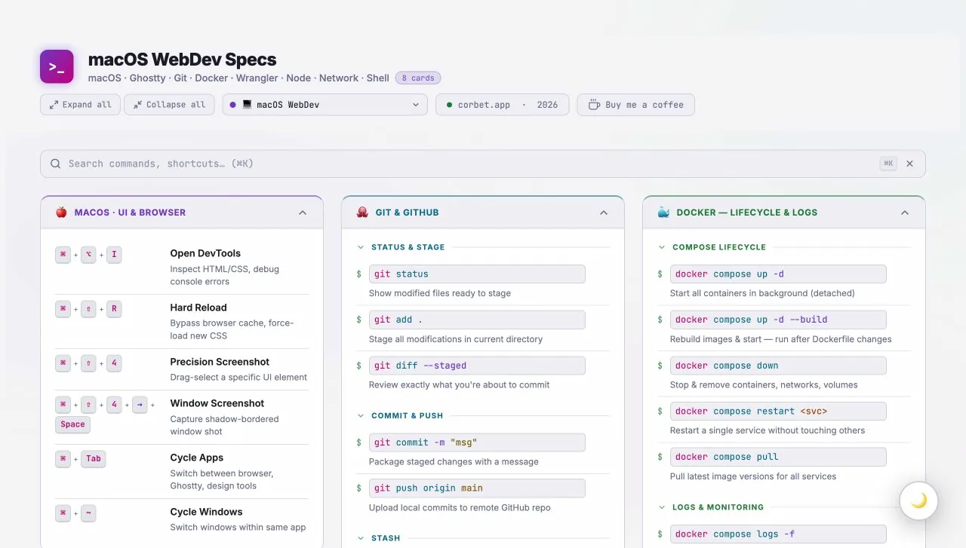966x548 pixels.
Task: Expand the STASH section chevron
Action: (x=359, y=537)
